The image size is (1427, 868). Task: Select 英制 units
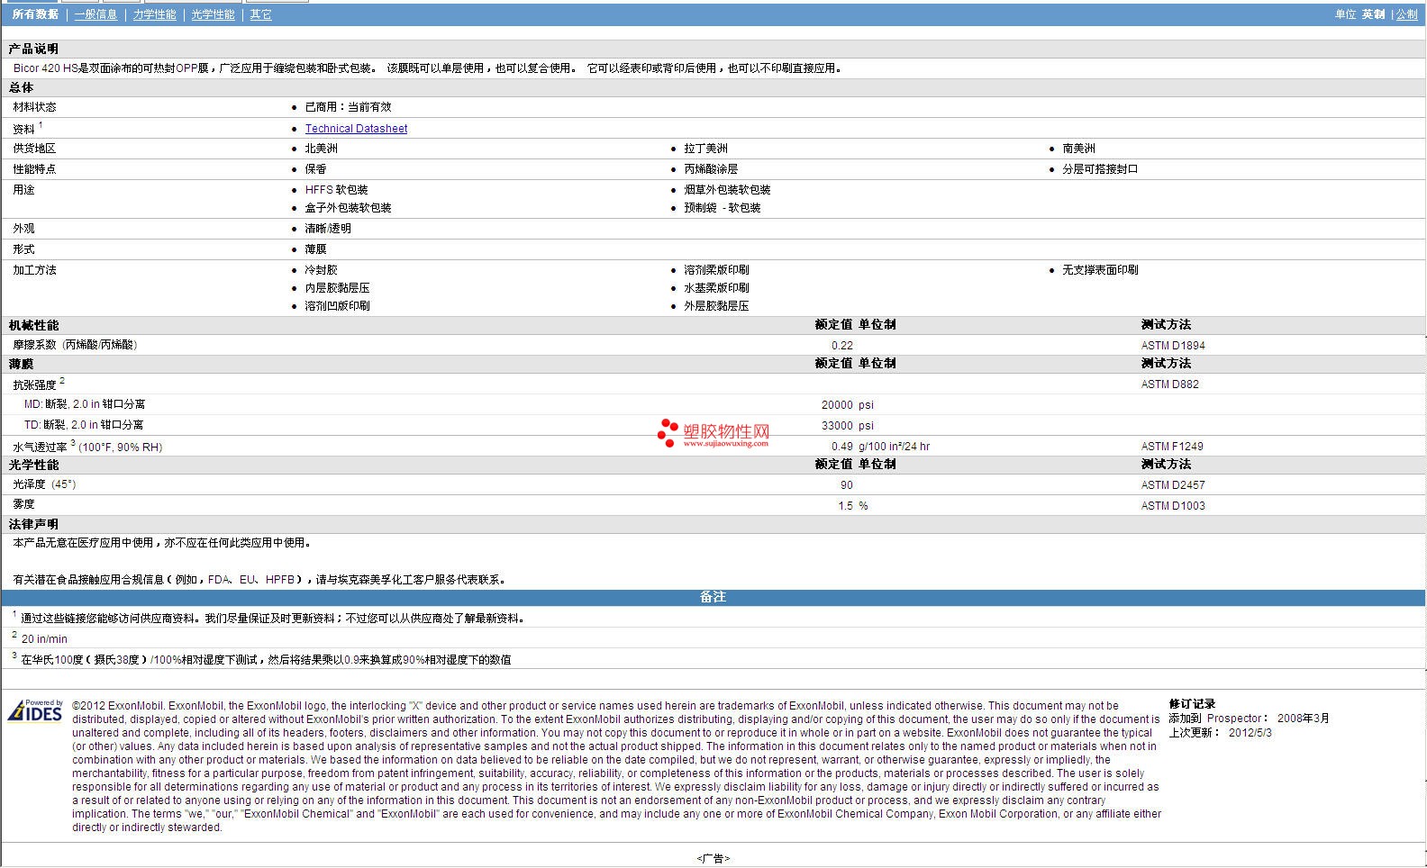pyautogui.click(x=1374, y=14)
